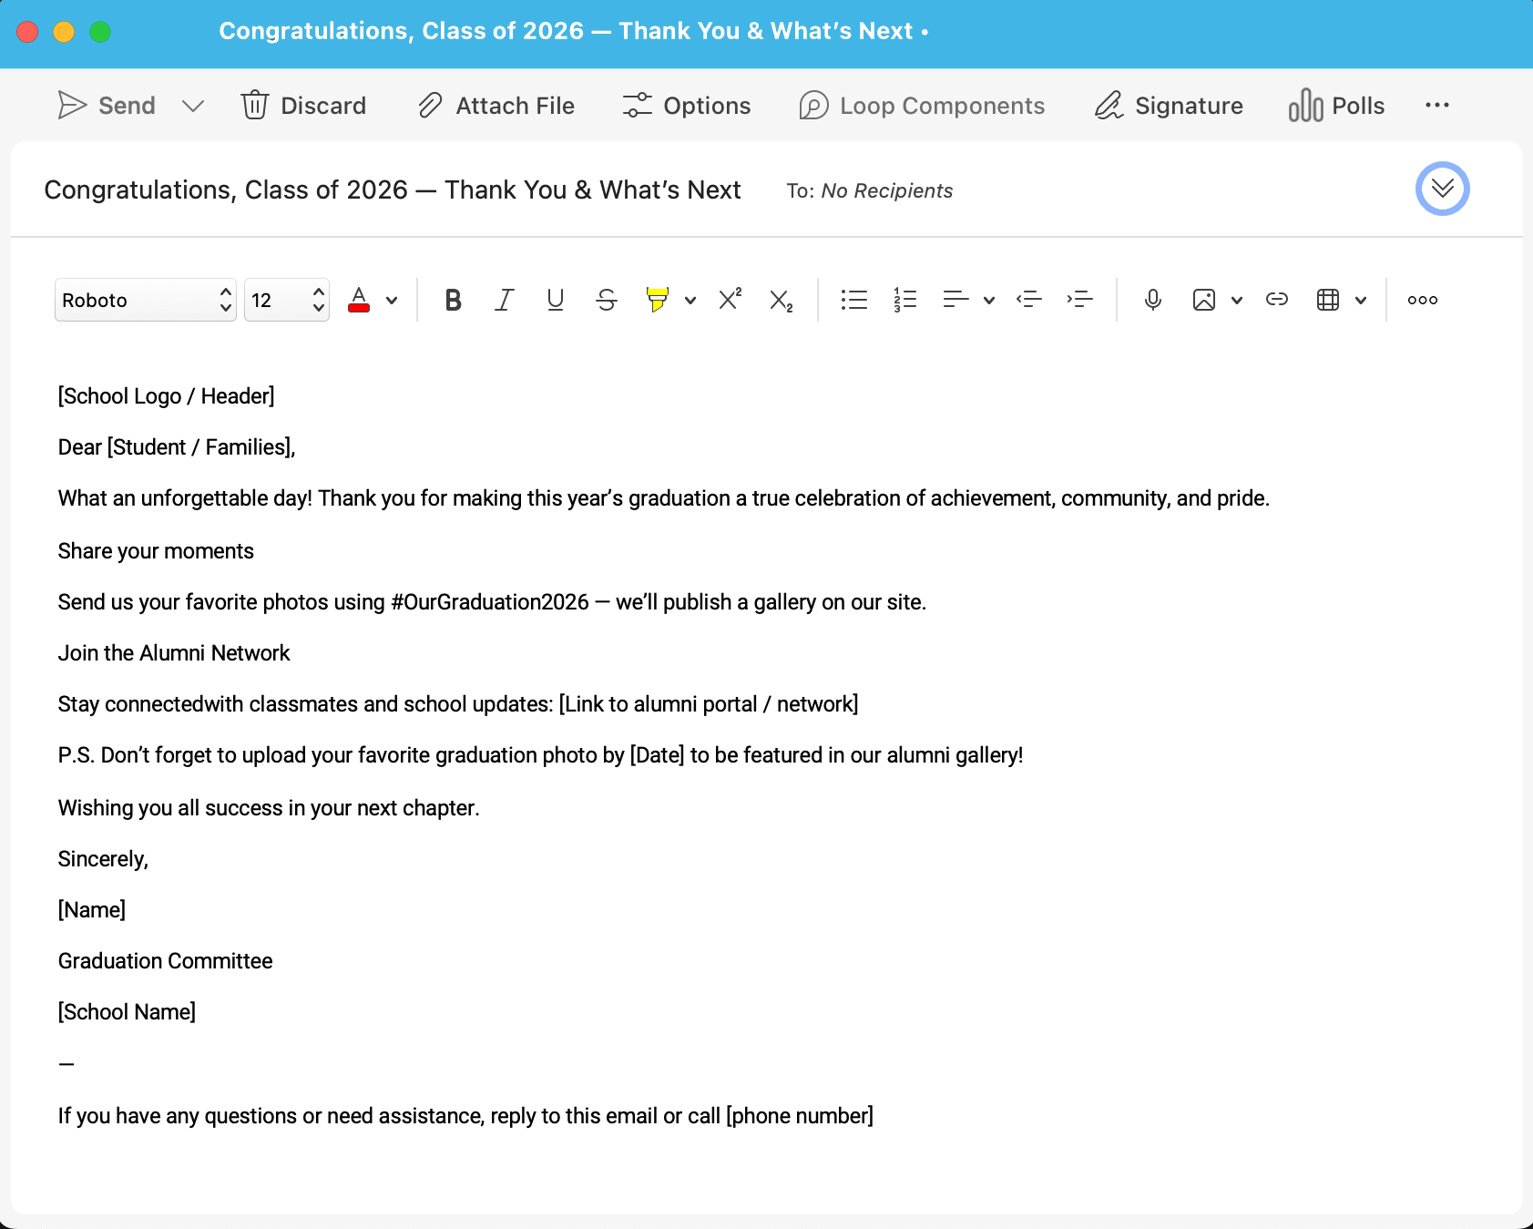This screenshot has height=1229, width=1533.
Task: Apply the yellow highlight color
Action: [657, 300]
